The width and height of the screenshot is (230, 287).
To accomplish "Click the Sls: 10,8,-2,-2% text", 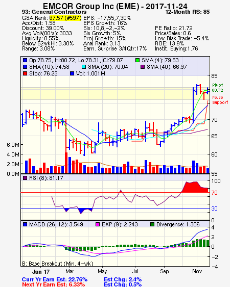I will tap(104, 28).
